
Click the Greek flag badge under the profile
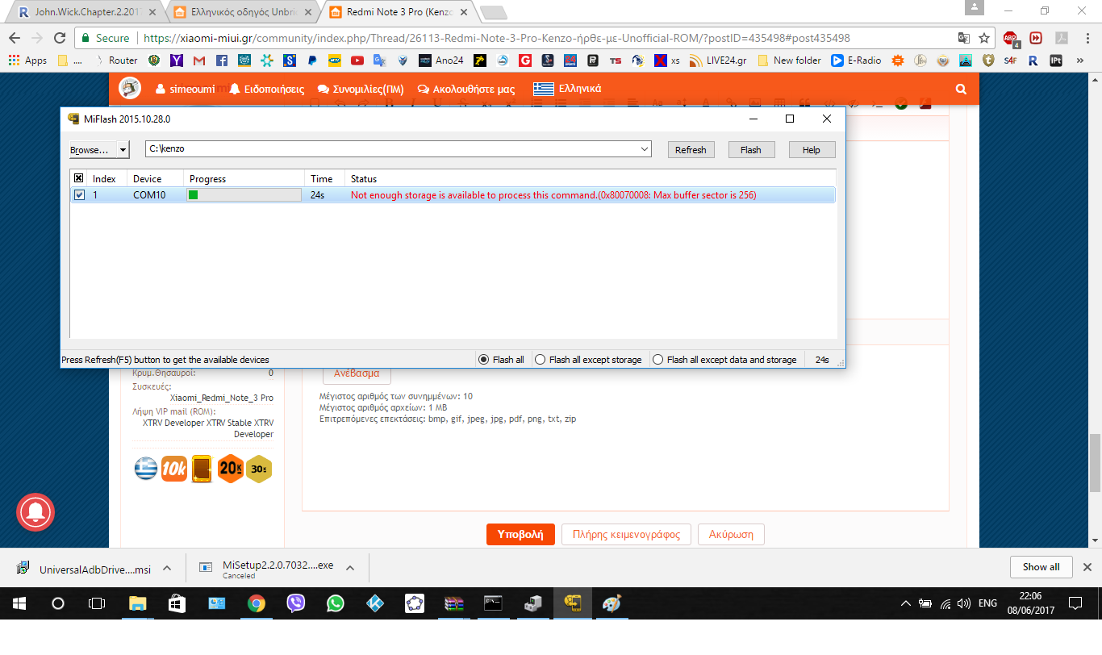pos(146,468)
